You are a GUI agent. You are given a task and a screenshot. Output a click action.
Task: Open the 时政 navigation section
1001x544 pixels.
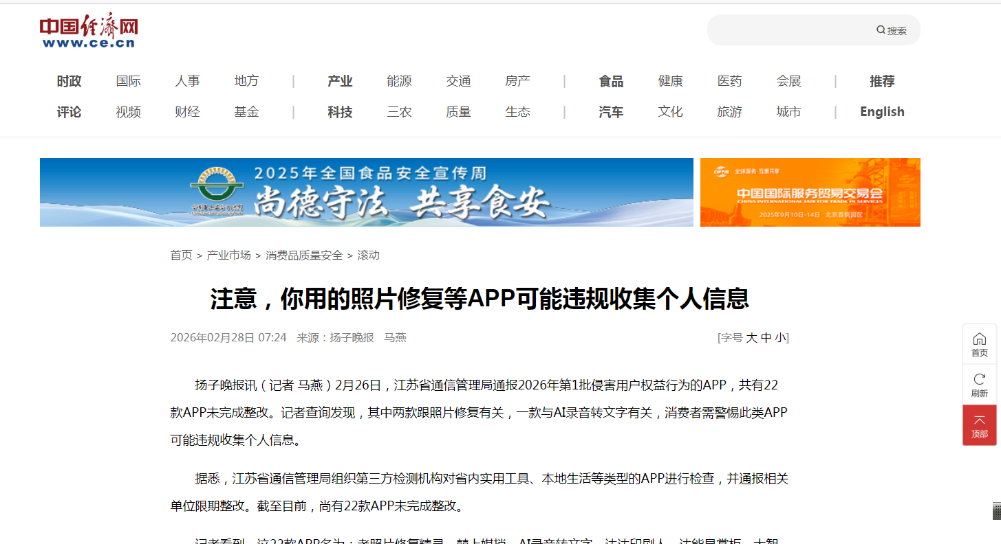pyautogui.click(x=69, y=82)
